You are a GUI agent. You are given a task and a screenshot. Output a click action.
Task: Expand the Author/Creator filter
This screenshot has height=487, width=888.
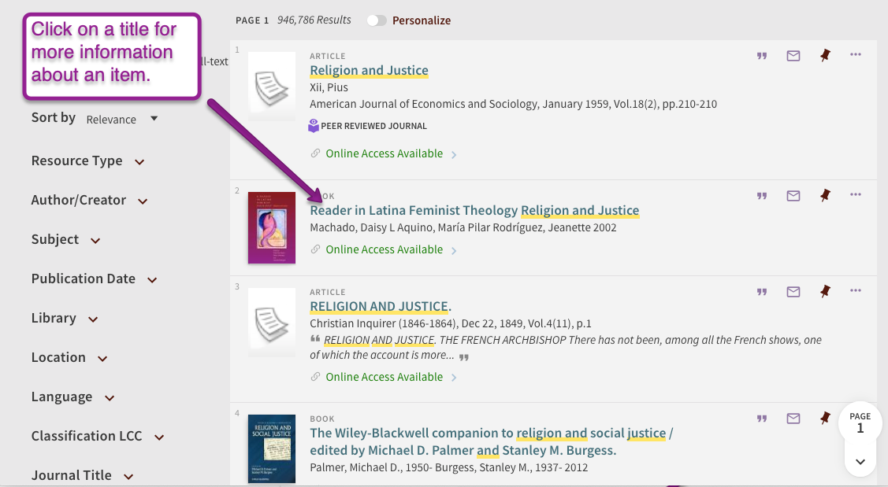tap(89, 201)
